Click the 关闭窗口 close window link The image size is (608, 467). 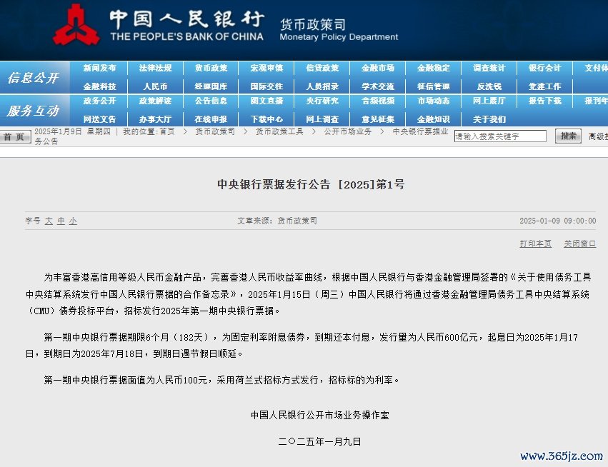point(579,244)
